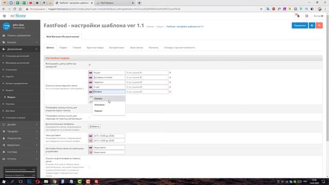This screenshot has height=185, width=329.
Task: Choose Контакты from the autocomplete suggestions
Action: coord(109,105)
